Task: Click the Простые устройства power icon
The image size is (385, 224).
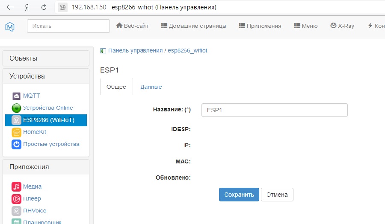Action: click(x=16, y=144)
